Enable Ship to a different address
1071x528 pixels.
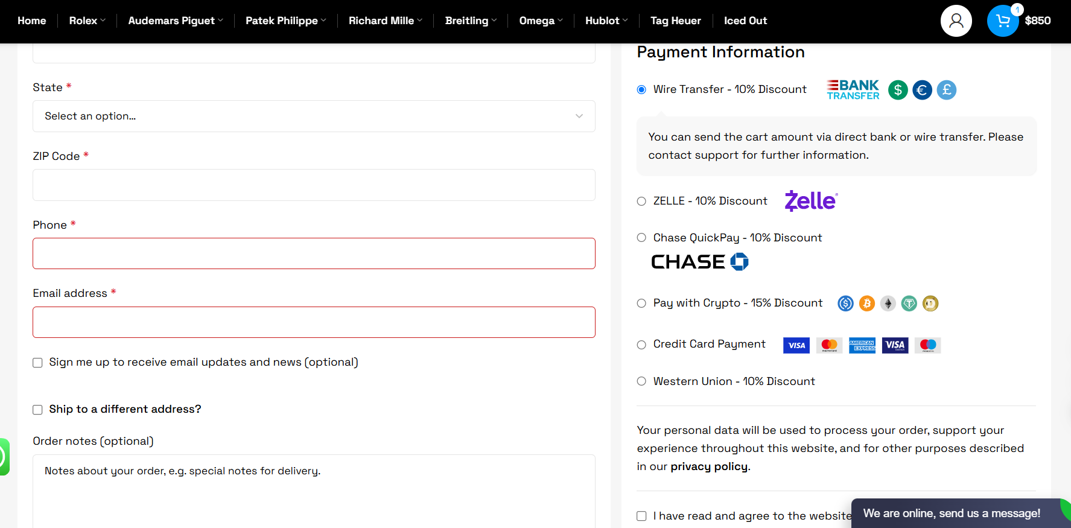click(x=37, y=410)
